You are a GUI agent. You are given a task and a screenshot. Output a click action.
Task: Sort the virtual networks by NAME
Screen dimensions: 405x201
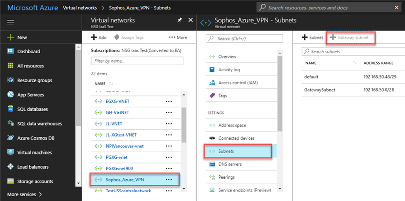[x=104, y=84]
